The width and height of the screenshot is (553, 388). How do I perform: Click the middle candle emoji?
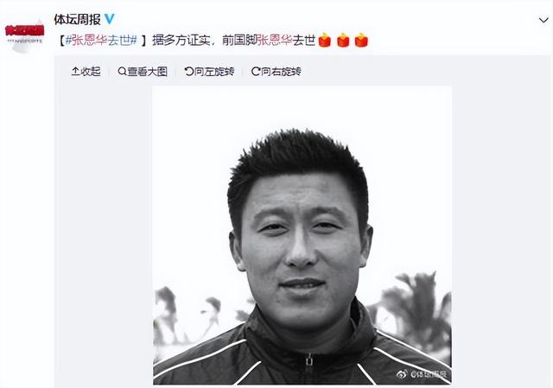[343, 40]
